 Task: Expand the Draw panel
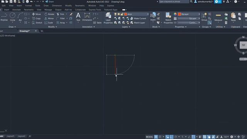pos(12,27)
